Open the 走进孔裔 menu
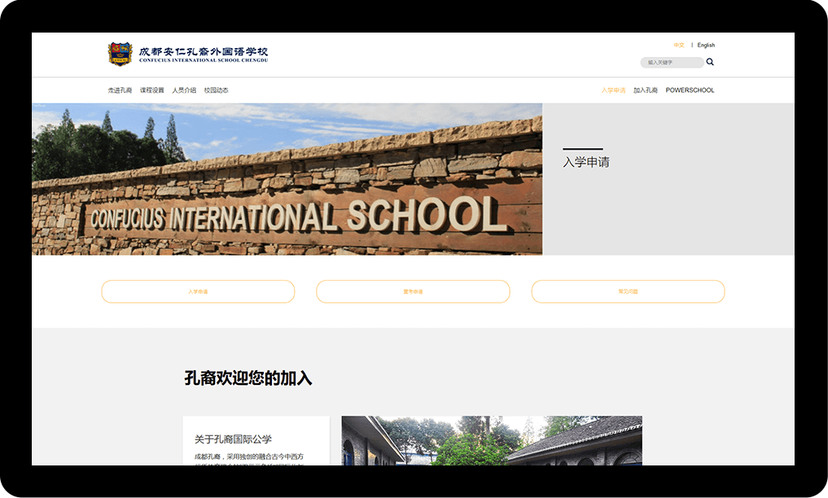 coord(120,90)
